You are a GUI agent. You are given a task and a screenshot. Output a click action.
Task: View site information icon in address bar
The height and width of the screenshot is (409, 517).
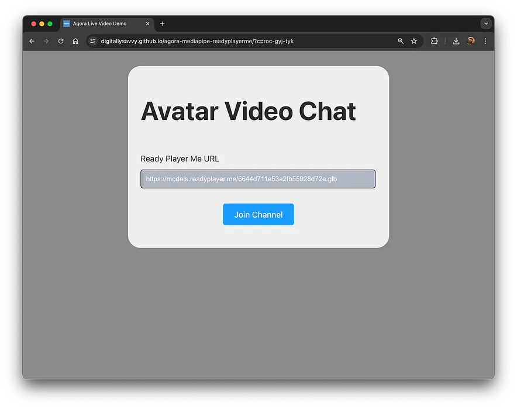tap(93, 41)
